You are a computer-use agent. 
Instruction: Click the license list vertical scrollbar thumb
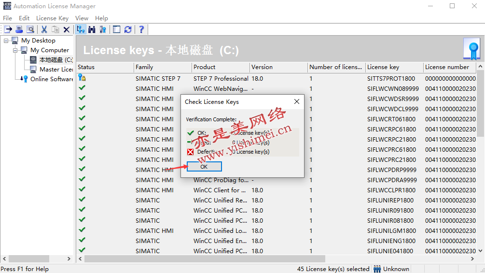(480, 103)
